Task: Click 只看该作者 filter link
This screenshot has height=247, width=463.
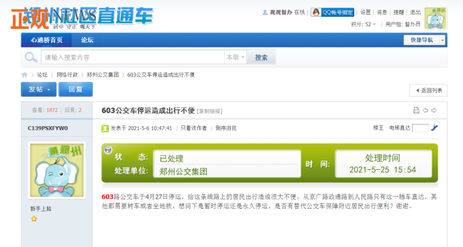Action: pyautogui.click(x=194, y=128)
